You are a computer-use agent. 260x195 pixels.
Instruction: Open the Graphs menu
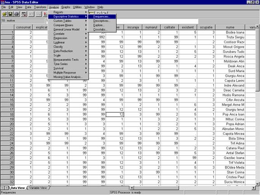(x=66, y=7)
